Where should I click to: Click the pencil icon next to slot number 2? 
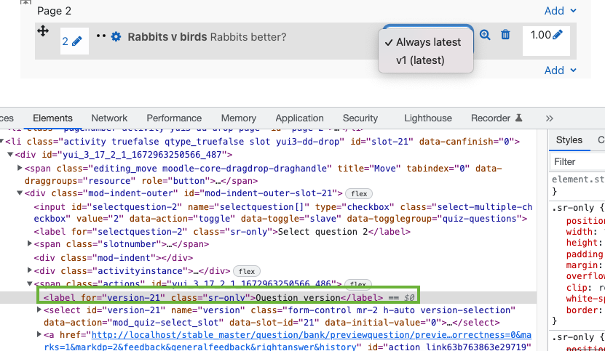click(77, 41)
